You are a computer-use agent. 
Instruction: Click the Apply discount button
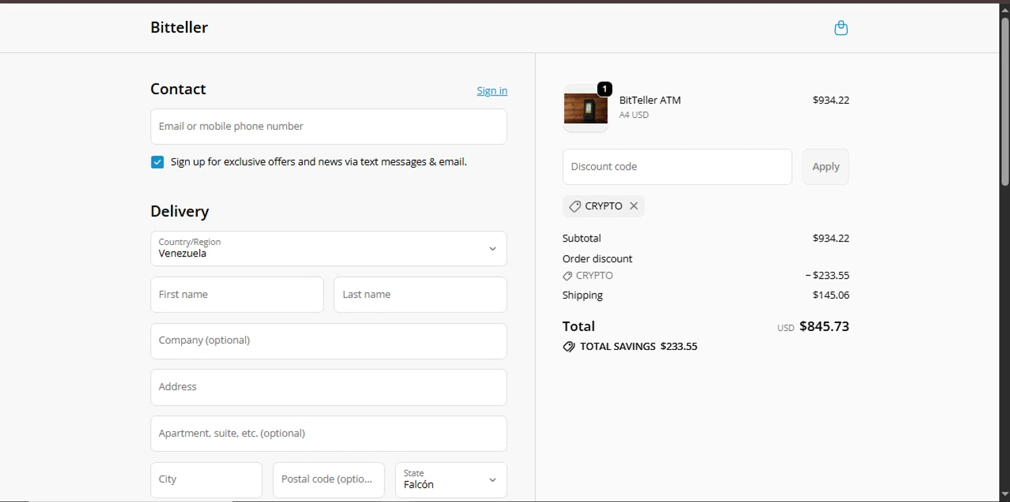826,167
